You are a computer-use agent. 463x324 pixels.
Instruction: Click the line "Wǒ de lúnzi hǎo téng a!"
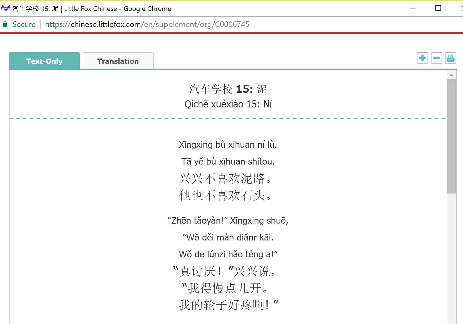[x=228, y=254]
